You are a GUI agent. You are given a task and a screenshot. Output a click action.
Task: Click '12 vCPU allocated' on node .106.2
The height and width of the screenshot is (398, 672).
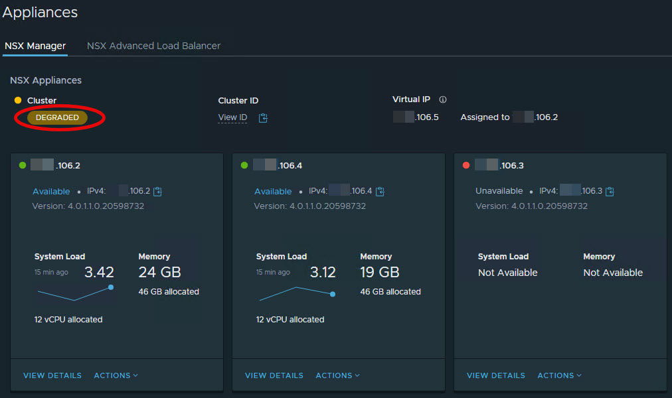click(x=68, y=319)
